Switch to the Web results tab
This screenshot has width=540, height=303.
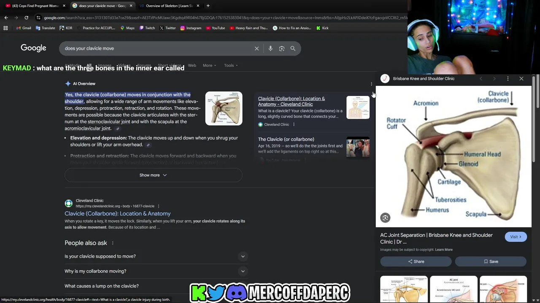click(x=192, y=66)
